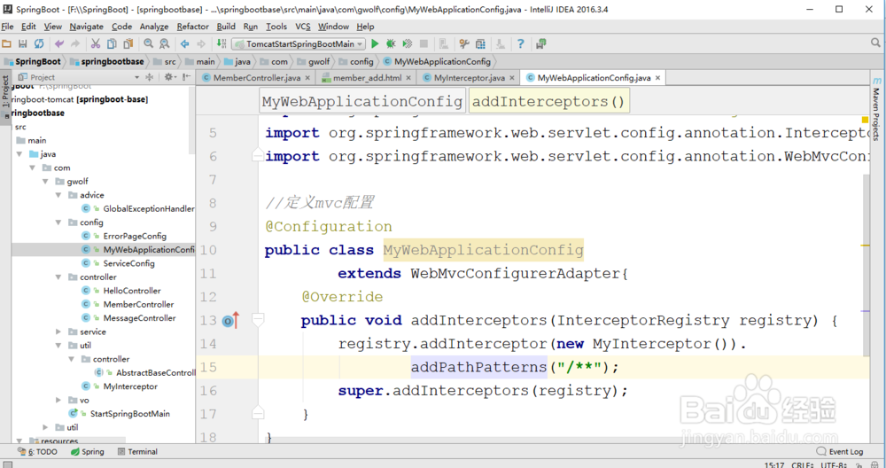Viewport: 886px width, 468px height.
Task: Click the gwolf breadcrumb in navigation bar
Action: coord(314,62)
